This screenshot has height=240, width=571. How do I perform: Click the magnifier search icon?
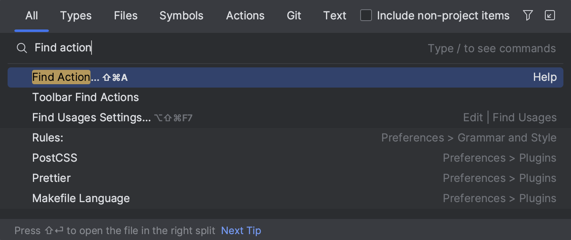tap(22, 48)
